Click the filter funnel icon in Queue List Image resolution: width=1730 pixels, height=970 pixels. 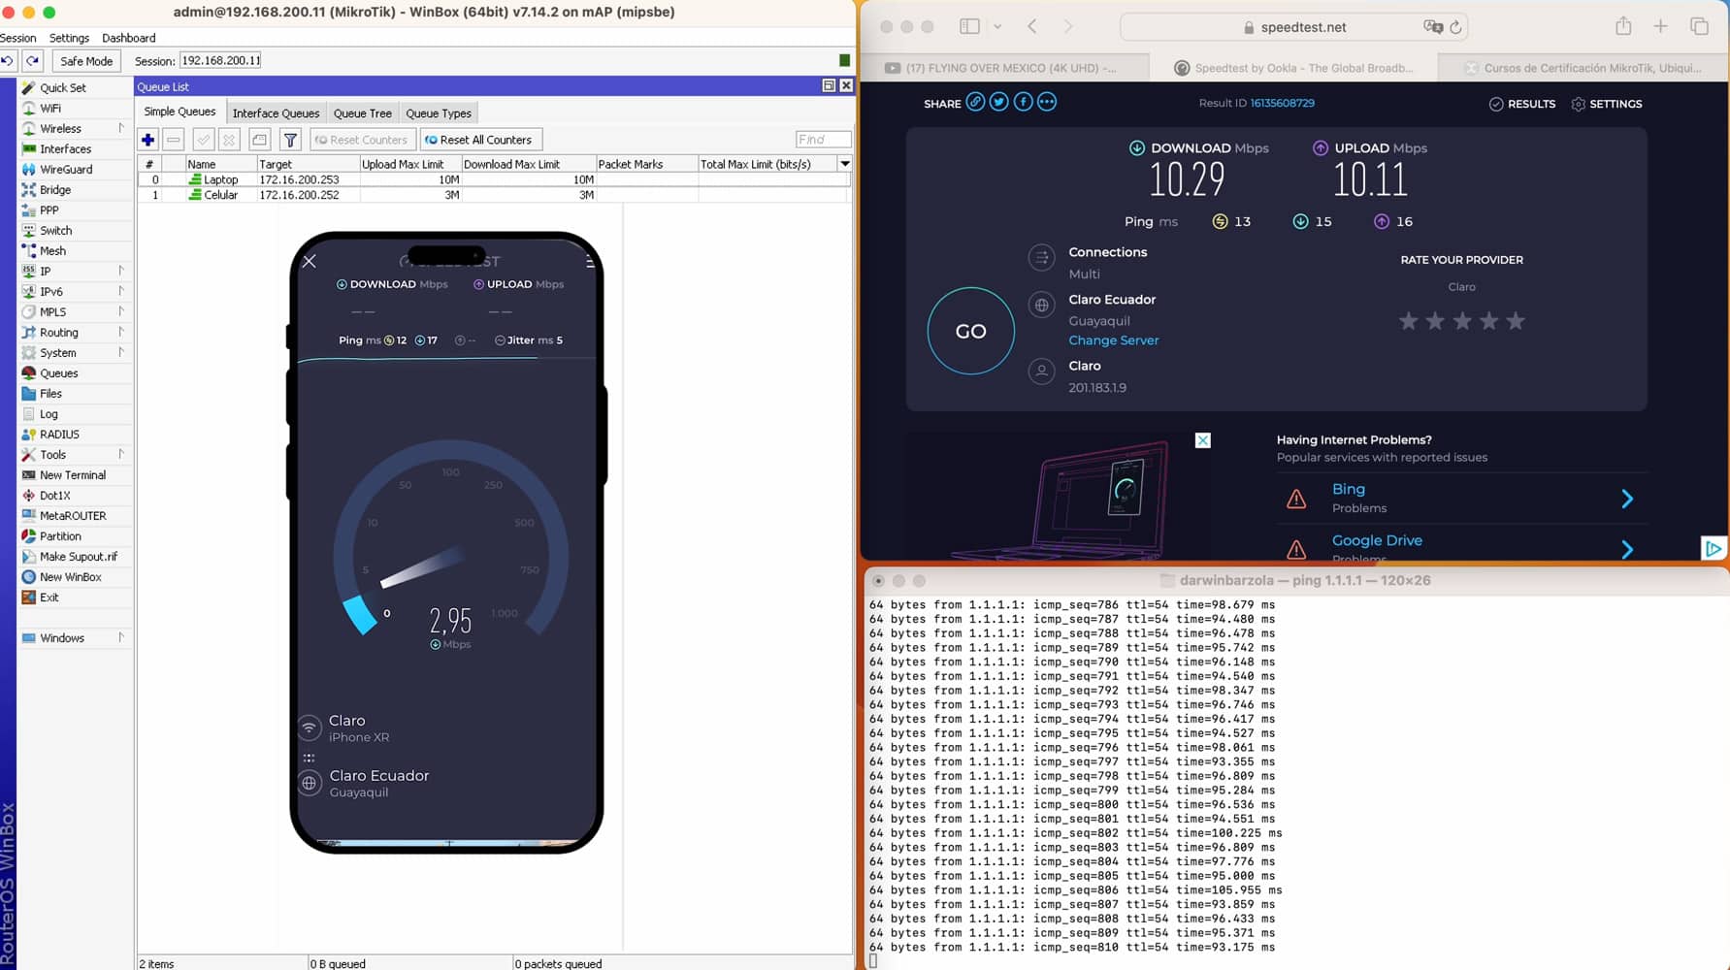pyautogui.click(x=289, y=140)
